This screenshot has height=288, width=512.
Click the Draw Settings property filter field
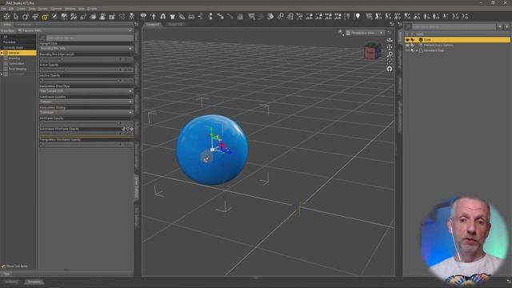click(90, 38)
